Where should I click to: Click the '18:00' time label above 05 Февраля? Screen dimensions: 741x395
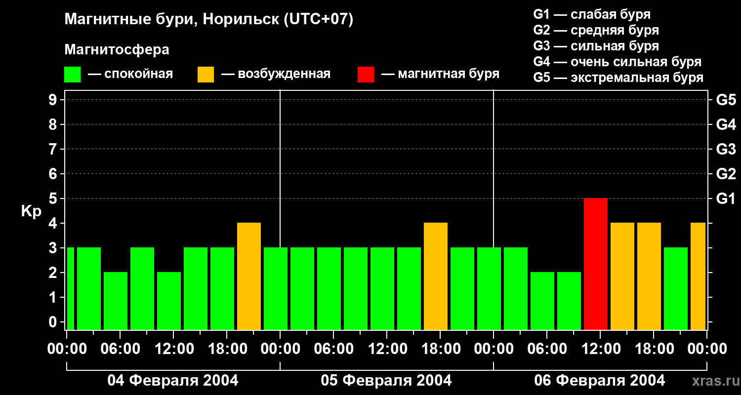[x=440, y=349]
